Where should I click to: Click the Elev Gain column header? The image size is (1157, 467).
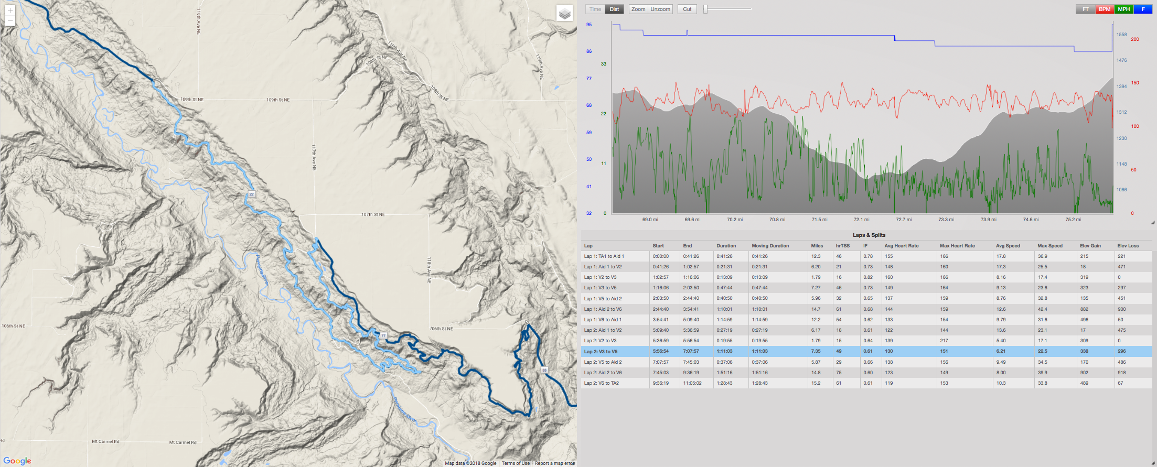(1090, 246)
